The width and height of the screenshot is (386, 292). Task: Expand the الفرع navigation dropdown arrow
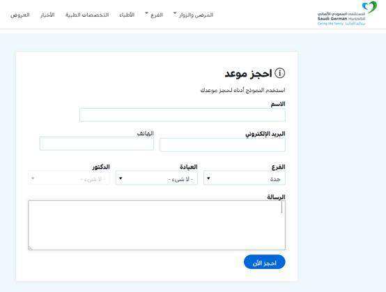(x=146, y=13)
